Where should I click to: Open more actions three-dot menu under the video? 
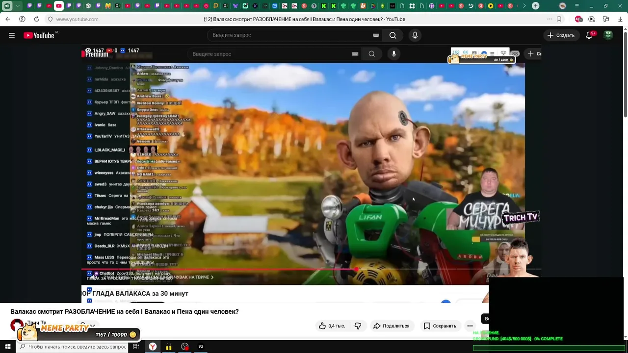(470, 326)
